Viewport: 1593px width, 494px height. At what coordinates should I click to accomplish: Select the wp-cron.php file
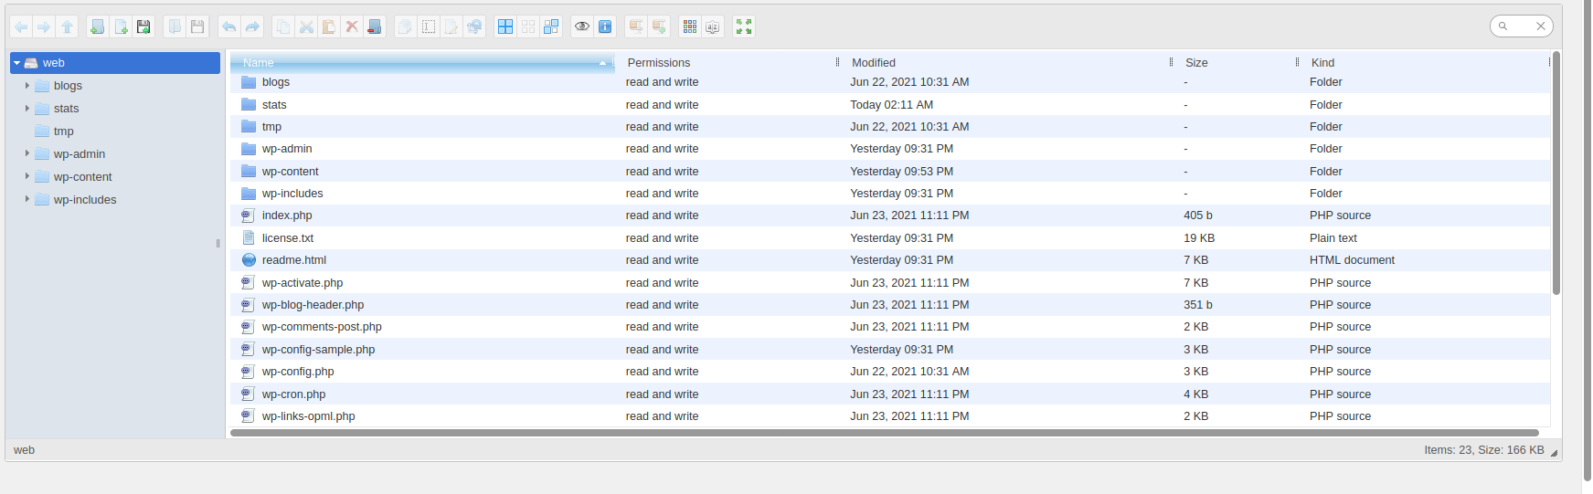point(890,394)
